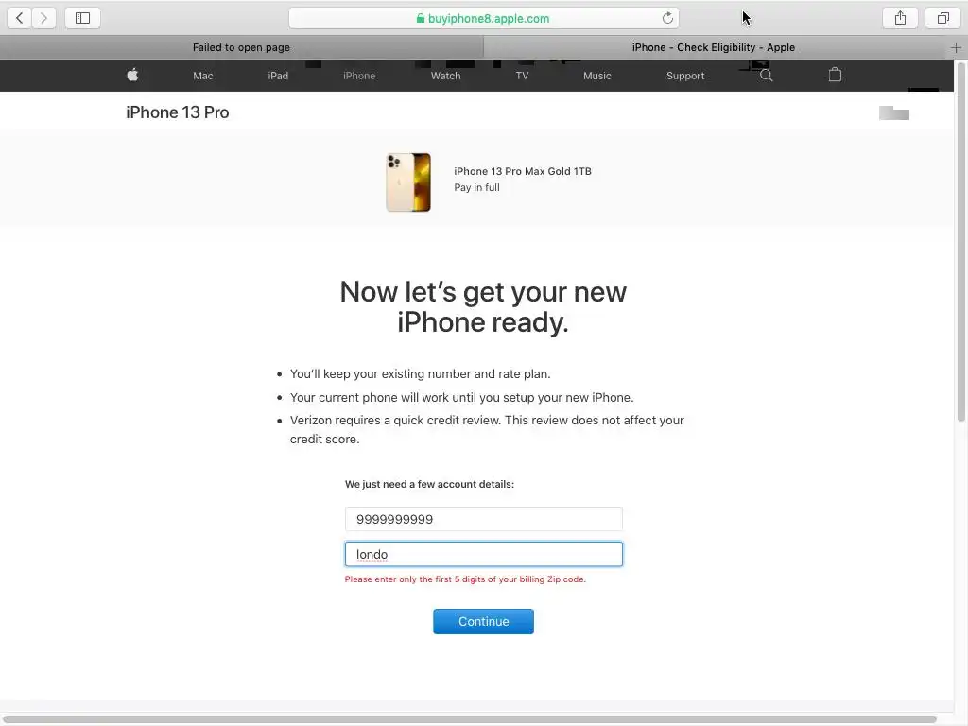This screenshot has width=968, height=726.
Task: Toggle the Safari sidebar button
Action: click(83, 18)
